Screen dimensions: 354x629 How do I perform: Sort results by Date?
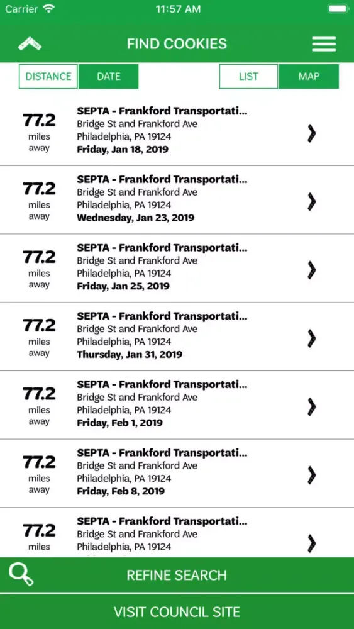point(108,76)
